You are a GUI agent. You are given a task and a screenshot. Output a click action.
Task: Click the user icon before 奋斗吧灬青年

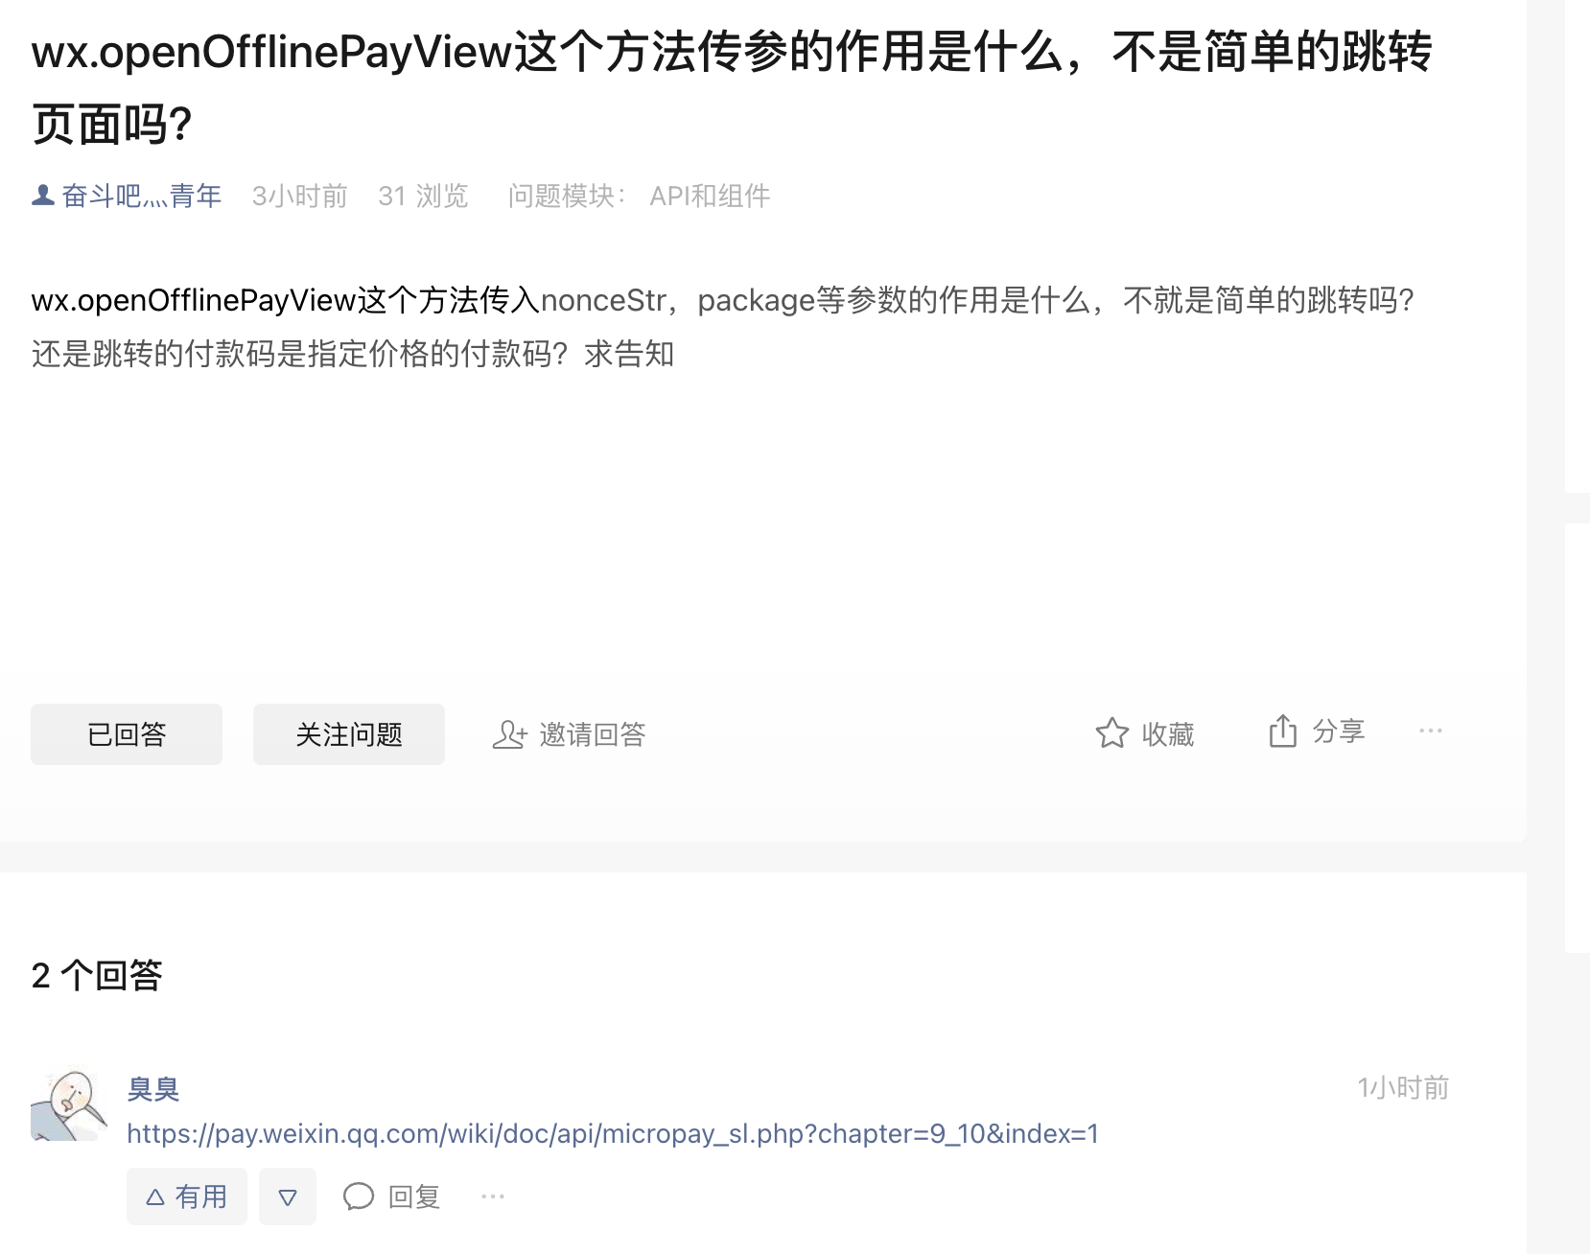(43, 196)
